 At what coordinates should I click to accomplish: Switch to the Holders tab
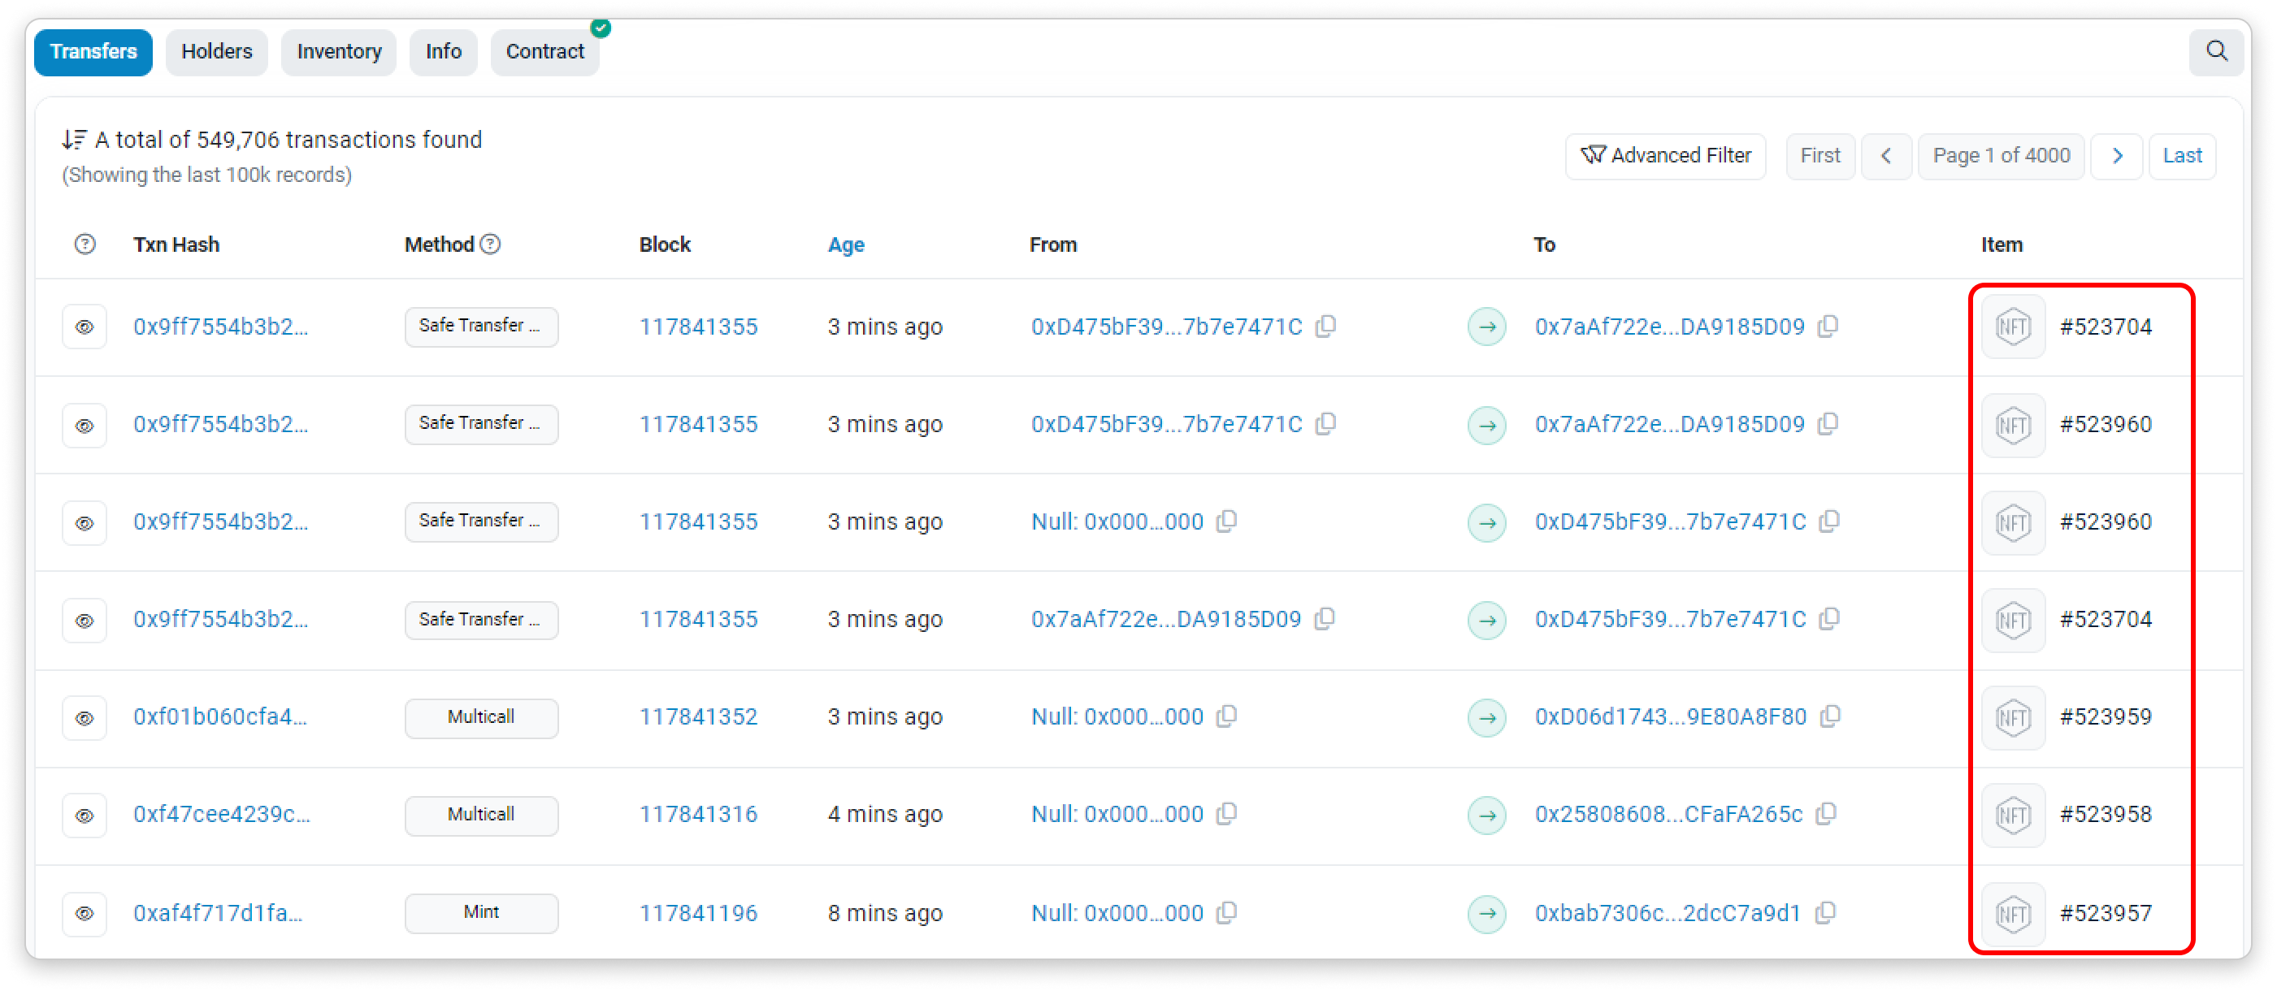click(x=216, y=51)
